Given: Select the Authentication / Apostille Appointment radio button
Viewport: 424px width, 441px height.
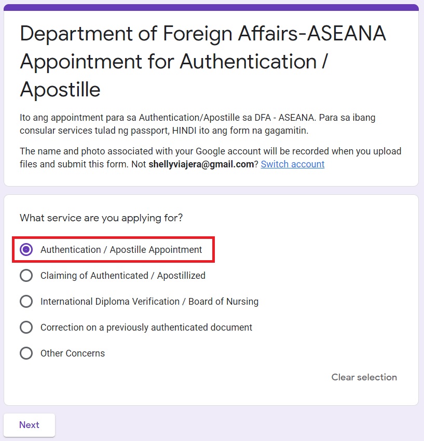Looking at the screenshot, I should pyautogui.click(x=26, y=250).
